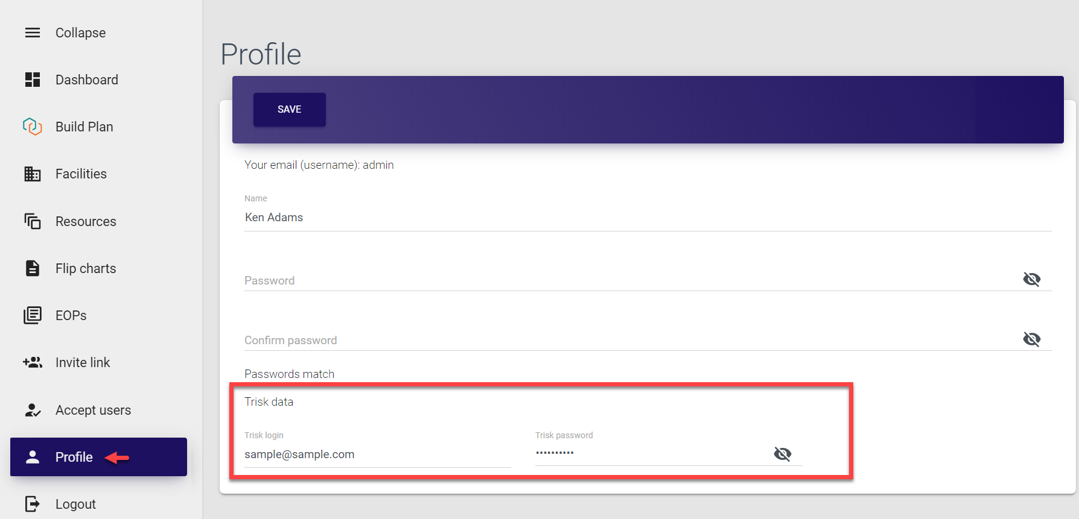Viewport: 1079px width, 519px height.
Task: Click the Dashboard grid icon
Action: [33, 80]
